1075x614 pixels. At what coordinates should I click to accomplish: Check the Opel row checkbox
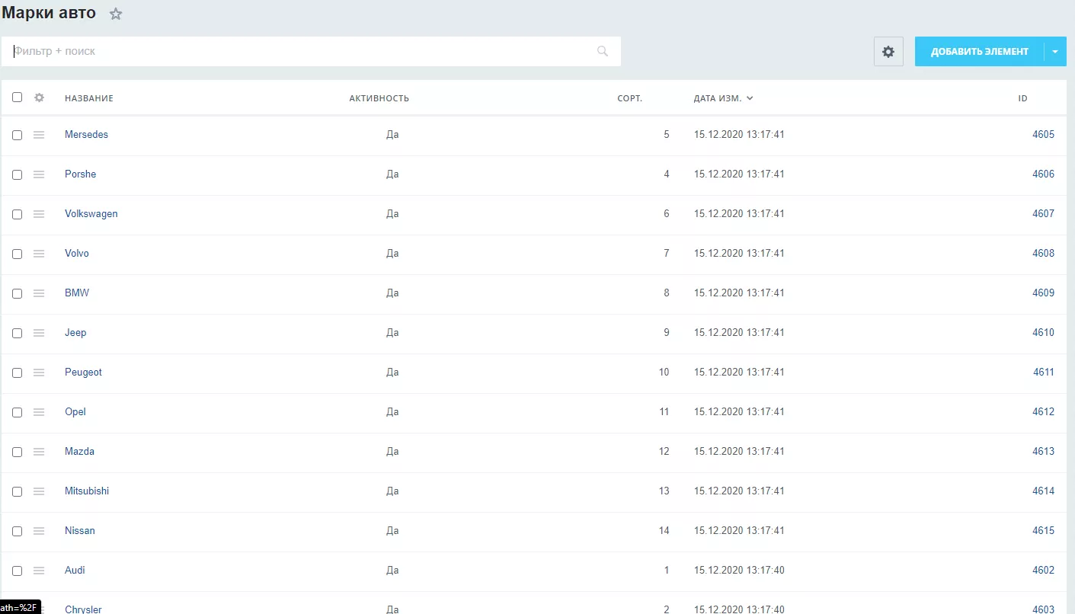(17, 412)
